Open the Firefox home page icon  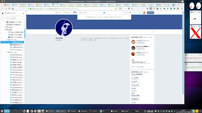coord(13,8)
